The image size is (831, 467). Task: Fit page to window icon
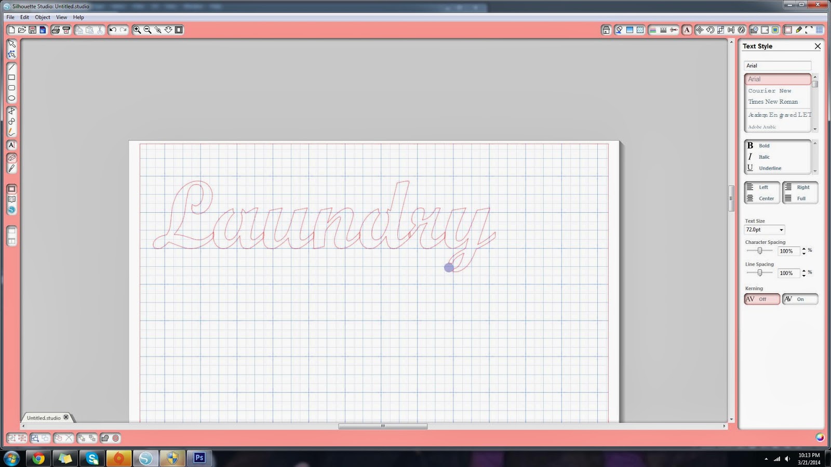(x=179, y=30)
